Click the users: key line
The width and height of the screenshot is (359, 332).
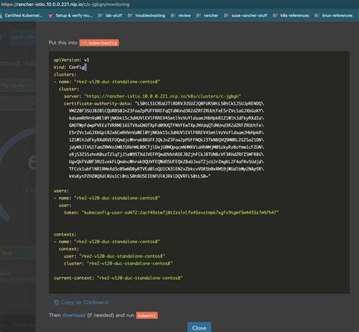click(x=61, y=191)
